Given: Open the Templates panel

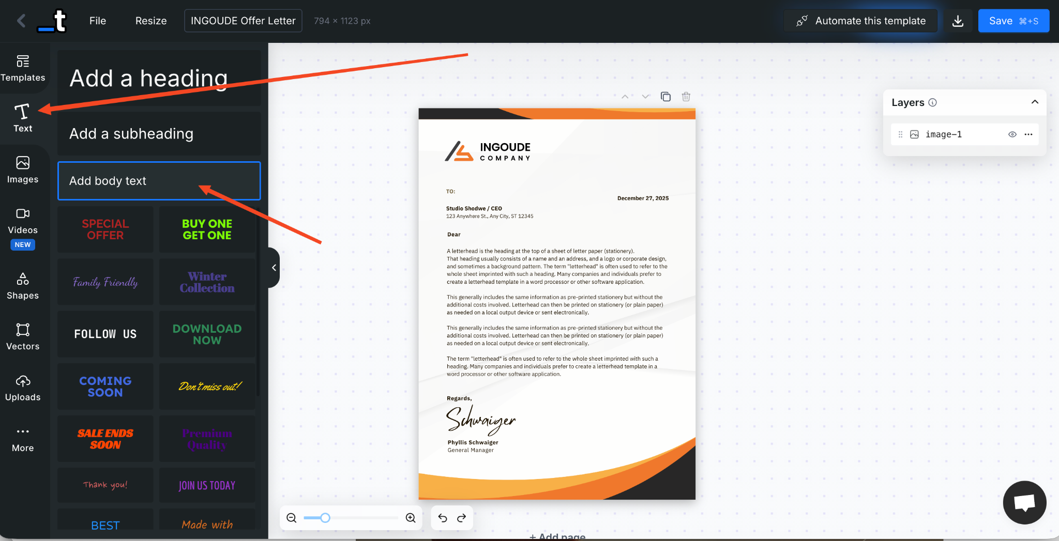Looking at the screenshot, I should (x=23, y=68).
